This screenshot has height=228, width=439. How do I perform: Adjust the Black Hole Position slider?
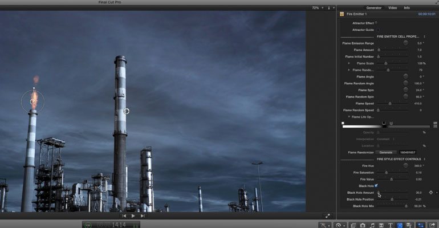tap(392, 199)
